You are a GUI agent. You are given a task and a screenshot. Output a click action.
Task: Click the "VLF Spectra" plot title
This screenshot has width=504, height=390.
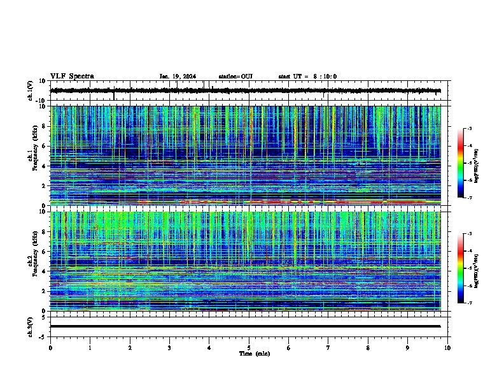tap(72, 76)
